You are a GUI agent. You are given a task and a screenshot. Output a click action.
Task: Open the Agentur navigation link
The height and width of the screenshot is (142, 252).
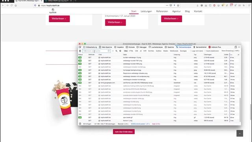pyautogui.click(x=176, y=11)
